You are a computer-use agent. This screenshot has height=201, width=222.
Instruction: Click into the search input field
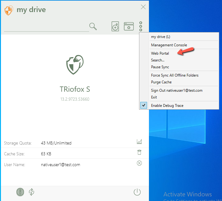point(47,27)
